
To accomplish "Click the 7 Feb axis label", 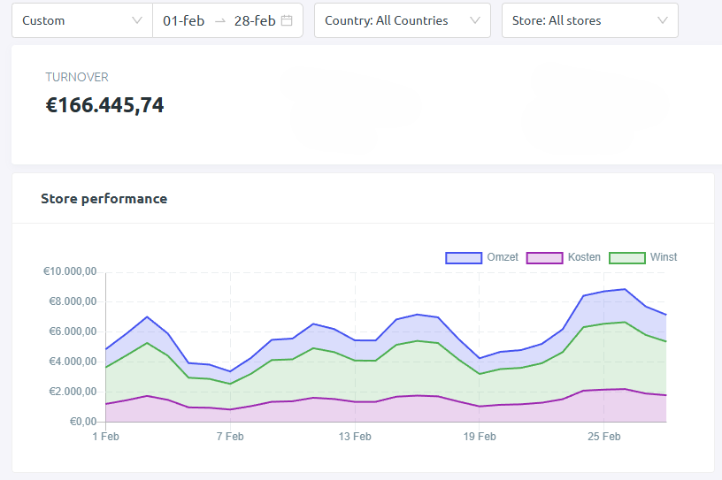I will (x=230, y=437).
